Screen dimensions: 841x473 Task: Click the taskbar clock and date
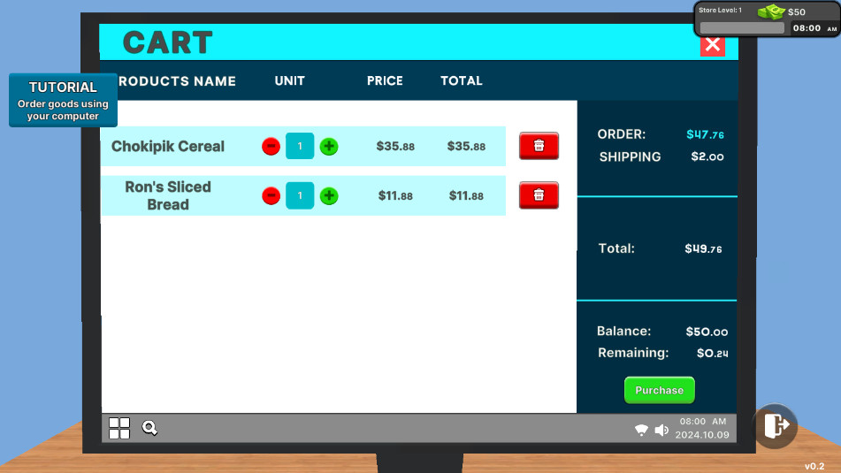[702, 428]
